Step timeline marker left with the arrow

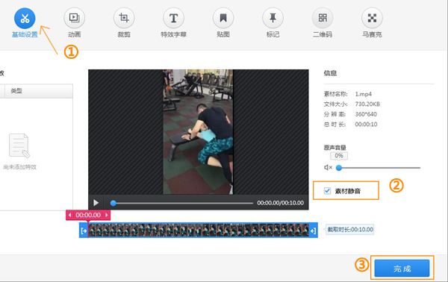tap(69, 215)
